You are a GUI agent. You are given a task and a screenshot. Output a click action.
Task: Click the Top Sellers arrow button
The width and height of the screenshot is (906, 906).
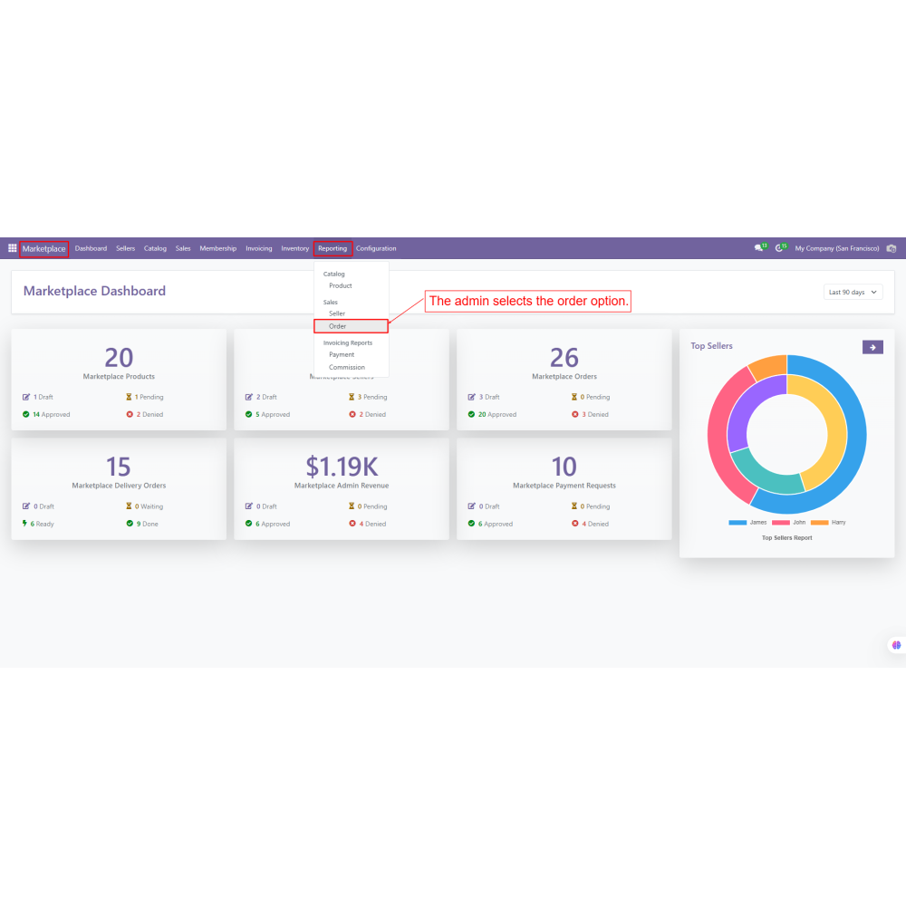tap(872, 347)
